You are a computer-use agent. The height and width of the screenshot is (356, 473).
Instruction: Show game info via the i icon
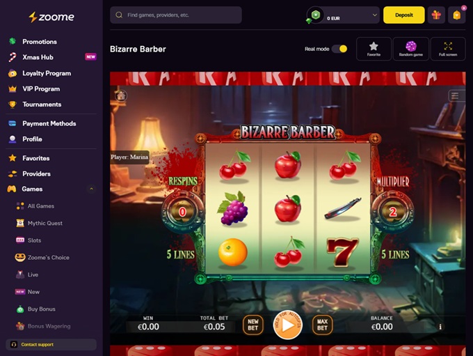point(440,327)
